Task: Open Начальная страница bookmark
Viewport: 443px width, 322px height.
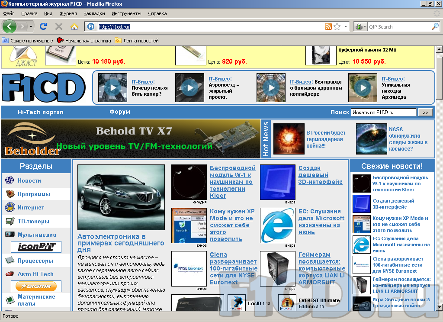Action: click(x=83, y=41)
